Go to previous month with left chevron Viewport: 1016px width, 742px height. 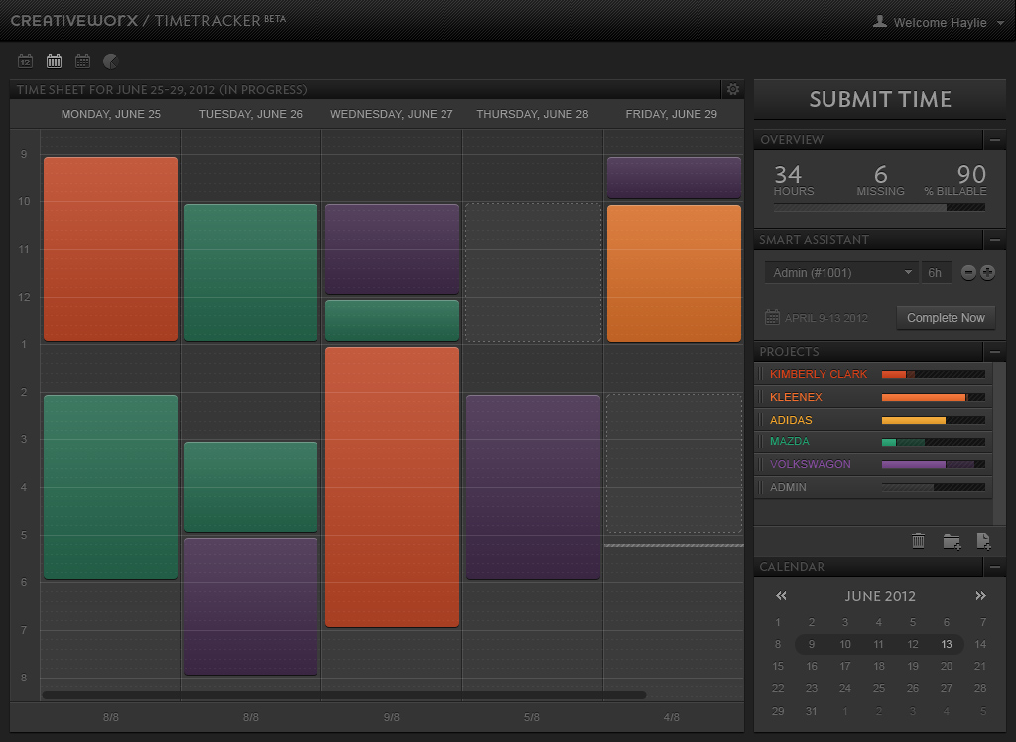tap(780, 596)
